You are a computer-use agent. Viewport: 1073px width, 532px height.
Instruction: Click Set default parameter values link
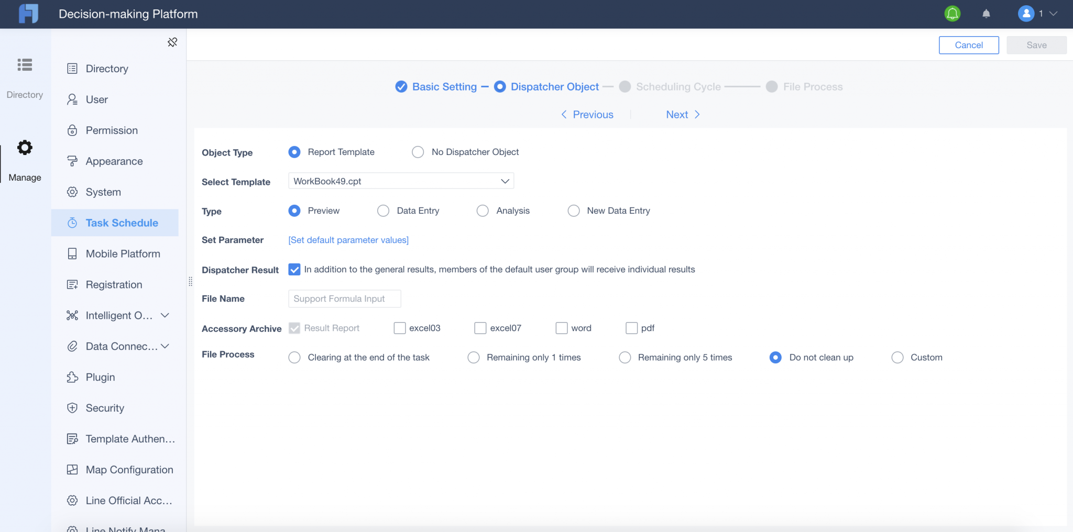(348, 240)
